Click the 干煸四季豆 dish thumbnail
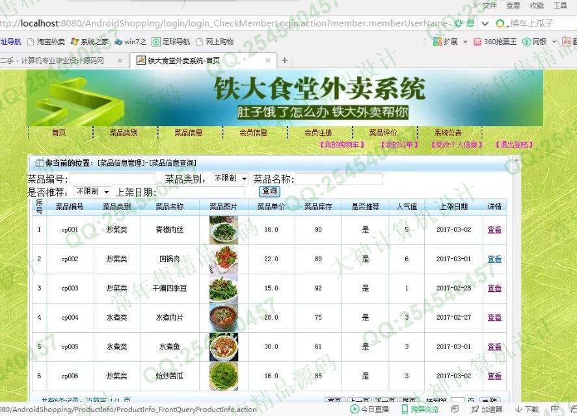 [224, 289]
